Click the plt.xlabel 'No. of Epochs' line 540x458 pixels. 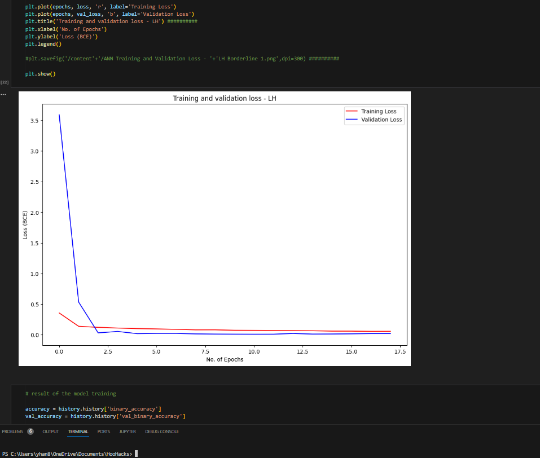coord(66,29)
